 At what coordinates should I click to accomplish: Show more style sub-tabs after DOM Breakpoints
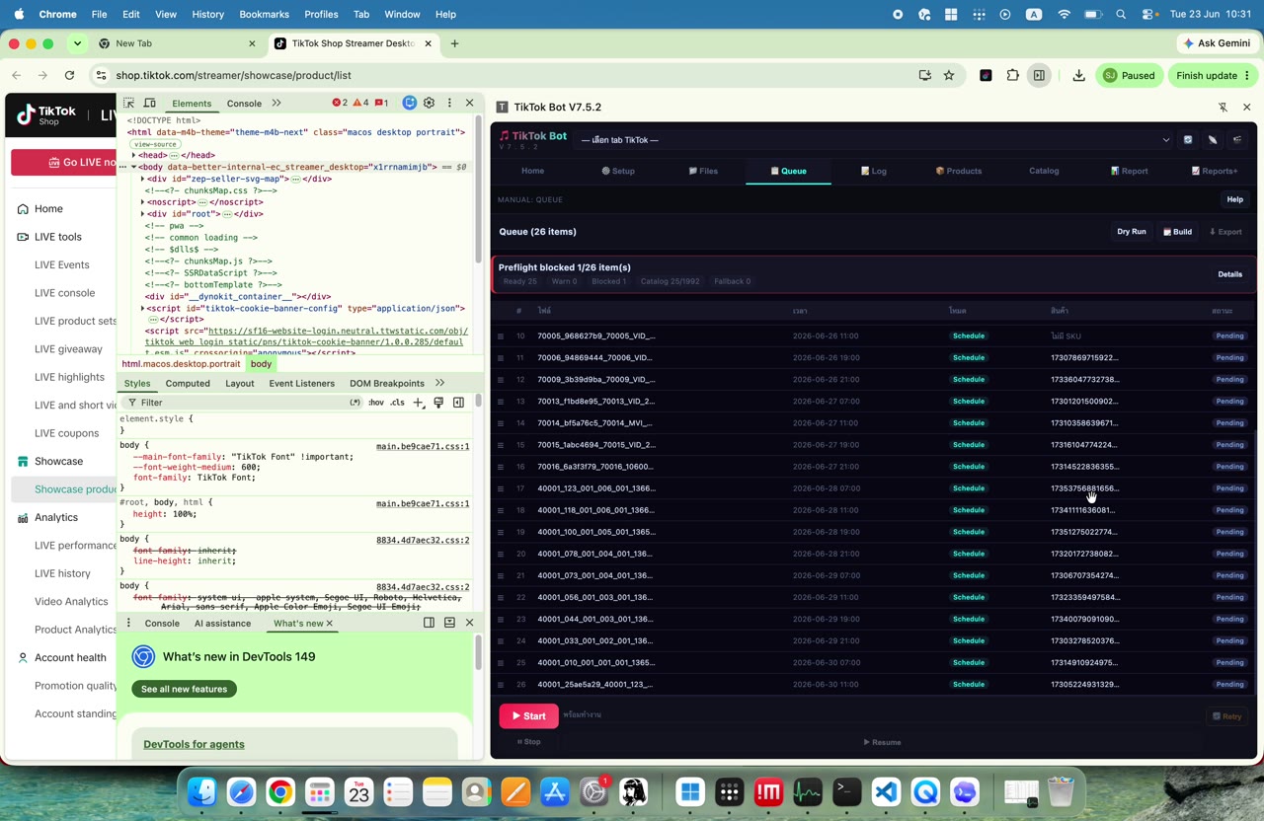pyautogui.click(x=439, y=383)
